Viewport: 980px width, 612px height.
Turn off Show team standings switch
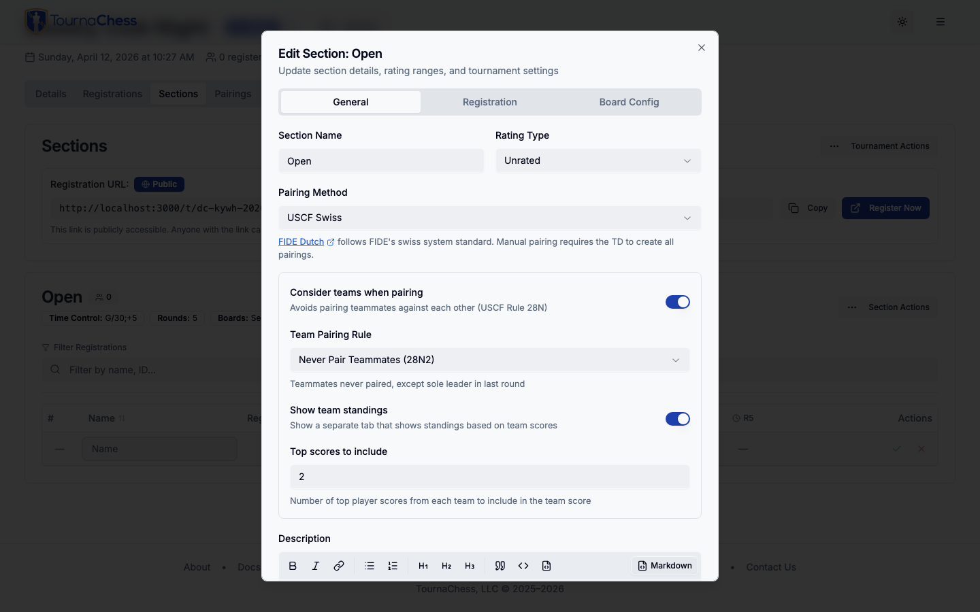[677, 419]
